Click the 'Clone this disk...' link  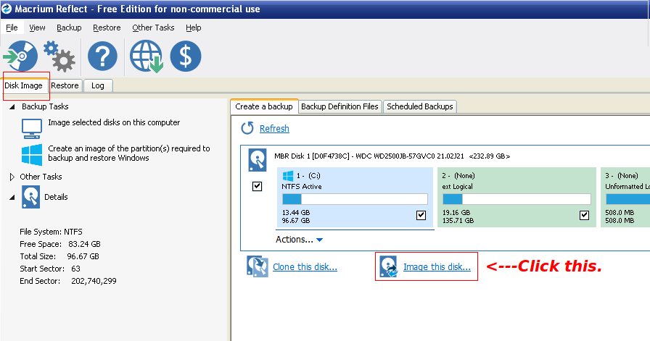(x=305, y=267)
